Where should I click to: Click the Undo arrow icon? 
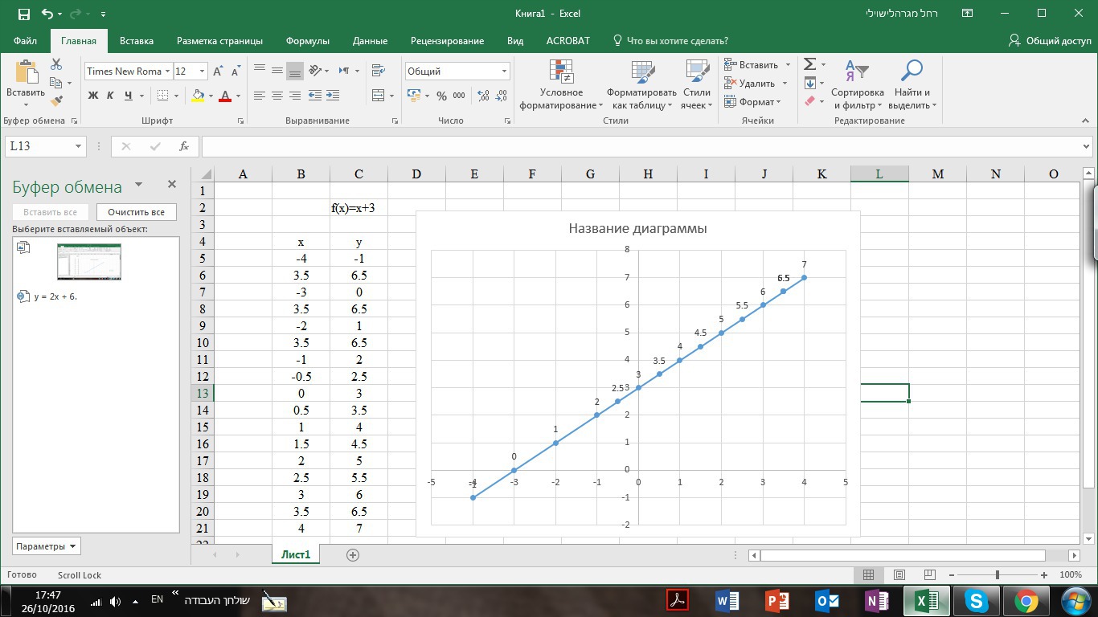[x=47, y=14]
